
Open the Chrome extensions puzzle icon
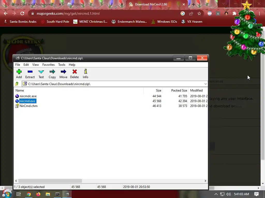(x=234, y=13)
